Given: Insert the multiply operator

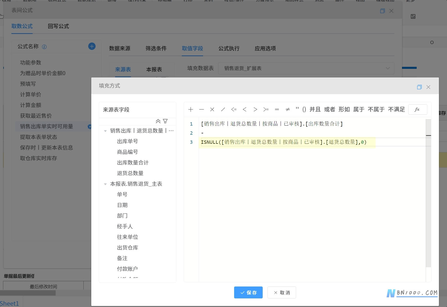Looking at the screenshot, I should pos(212,109).
